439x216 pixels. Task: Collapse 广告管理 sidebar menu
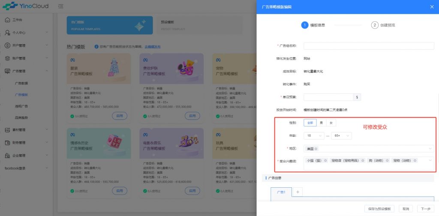click(47, 71)
